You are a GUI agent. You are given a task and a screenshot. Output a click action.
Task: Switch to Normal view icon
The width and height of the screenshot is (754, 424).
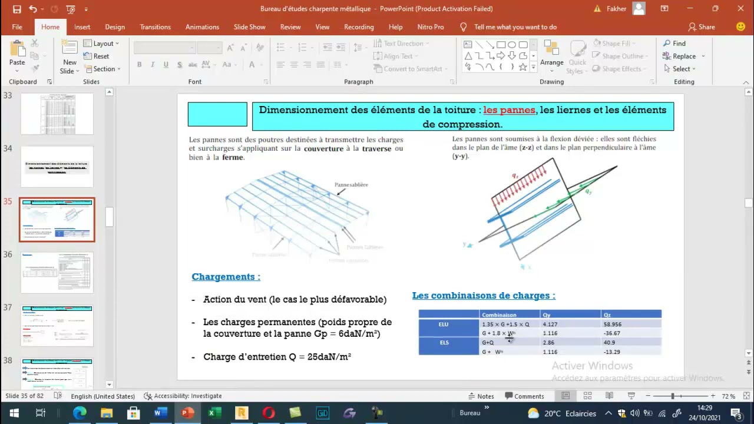pyautogui.click(x=565, y=396)
